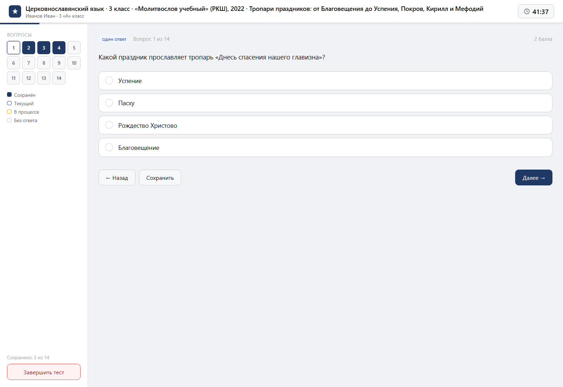Click the «ВОПРОСЫ» sidebar heading
The image size is (563, 387).
[19, 35]
